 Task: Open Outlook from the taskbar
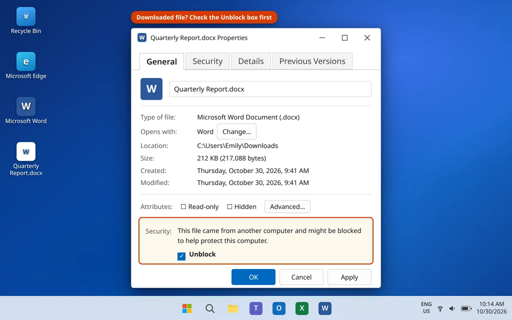click(279, 308)
